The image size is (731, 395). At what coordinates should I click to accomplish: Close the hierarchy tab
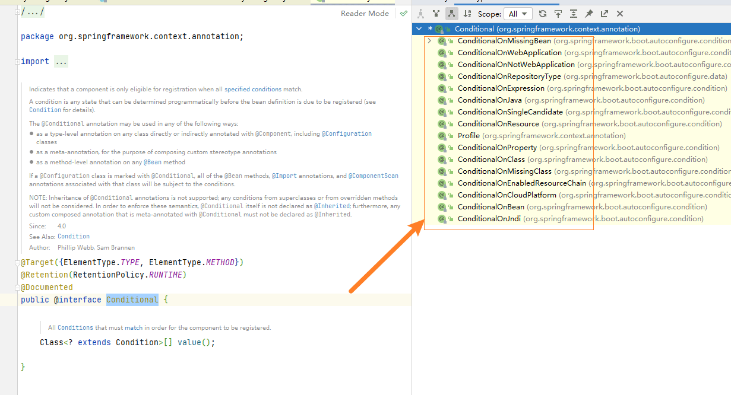[x=620, y=14]
